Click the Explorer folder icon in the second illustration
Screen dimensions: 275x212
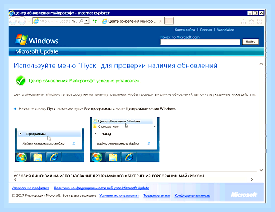coord(113,157)
